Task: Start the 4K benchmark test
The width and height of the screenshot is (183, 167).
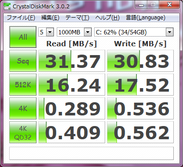Action: (x=23, y=108)
